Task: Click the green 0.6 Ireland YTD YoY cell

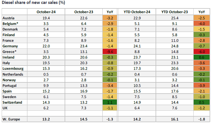Action: (201, 57)
